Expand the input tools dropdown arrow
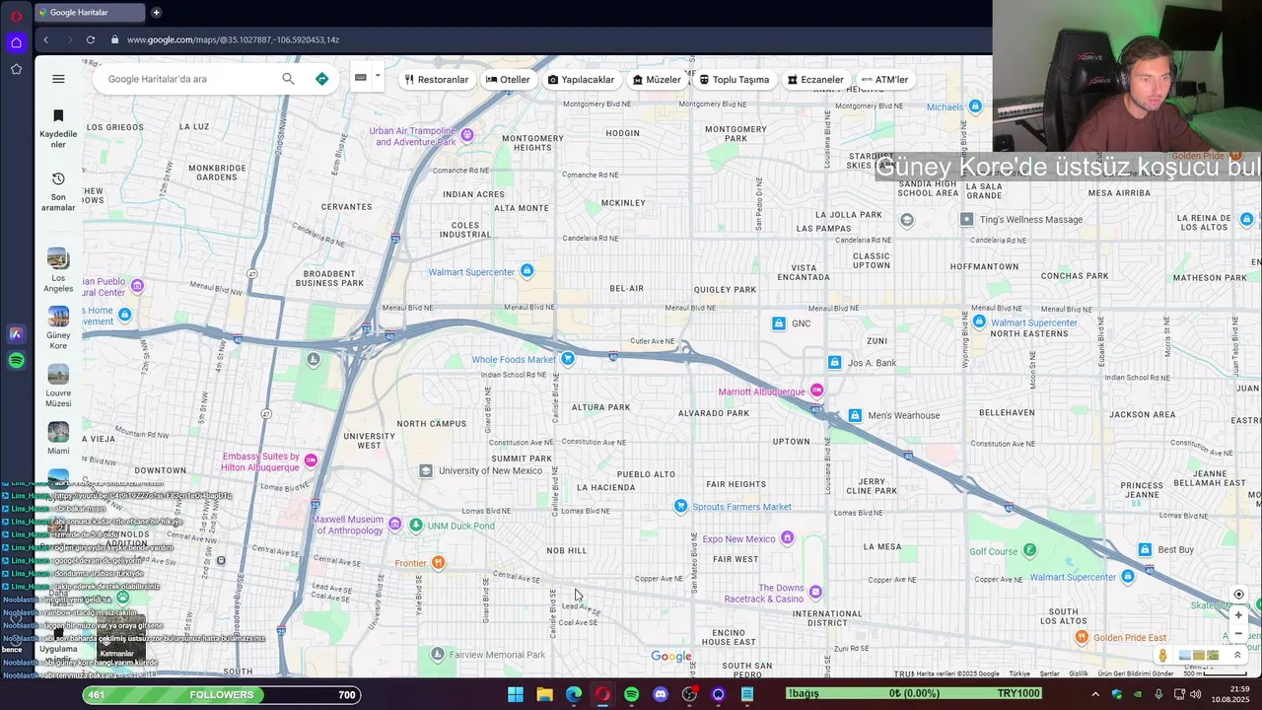Screen dimensions: 1262x710 pyautogui.click(x=377, y=76)
